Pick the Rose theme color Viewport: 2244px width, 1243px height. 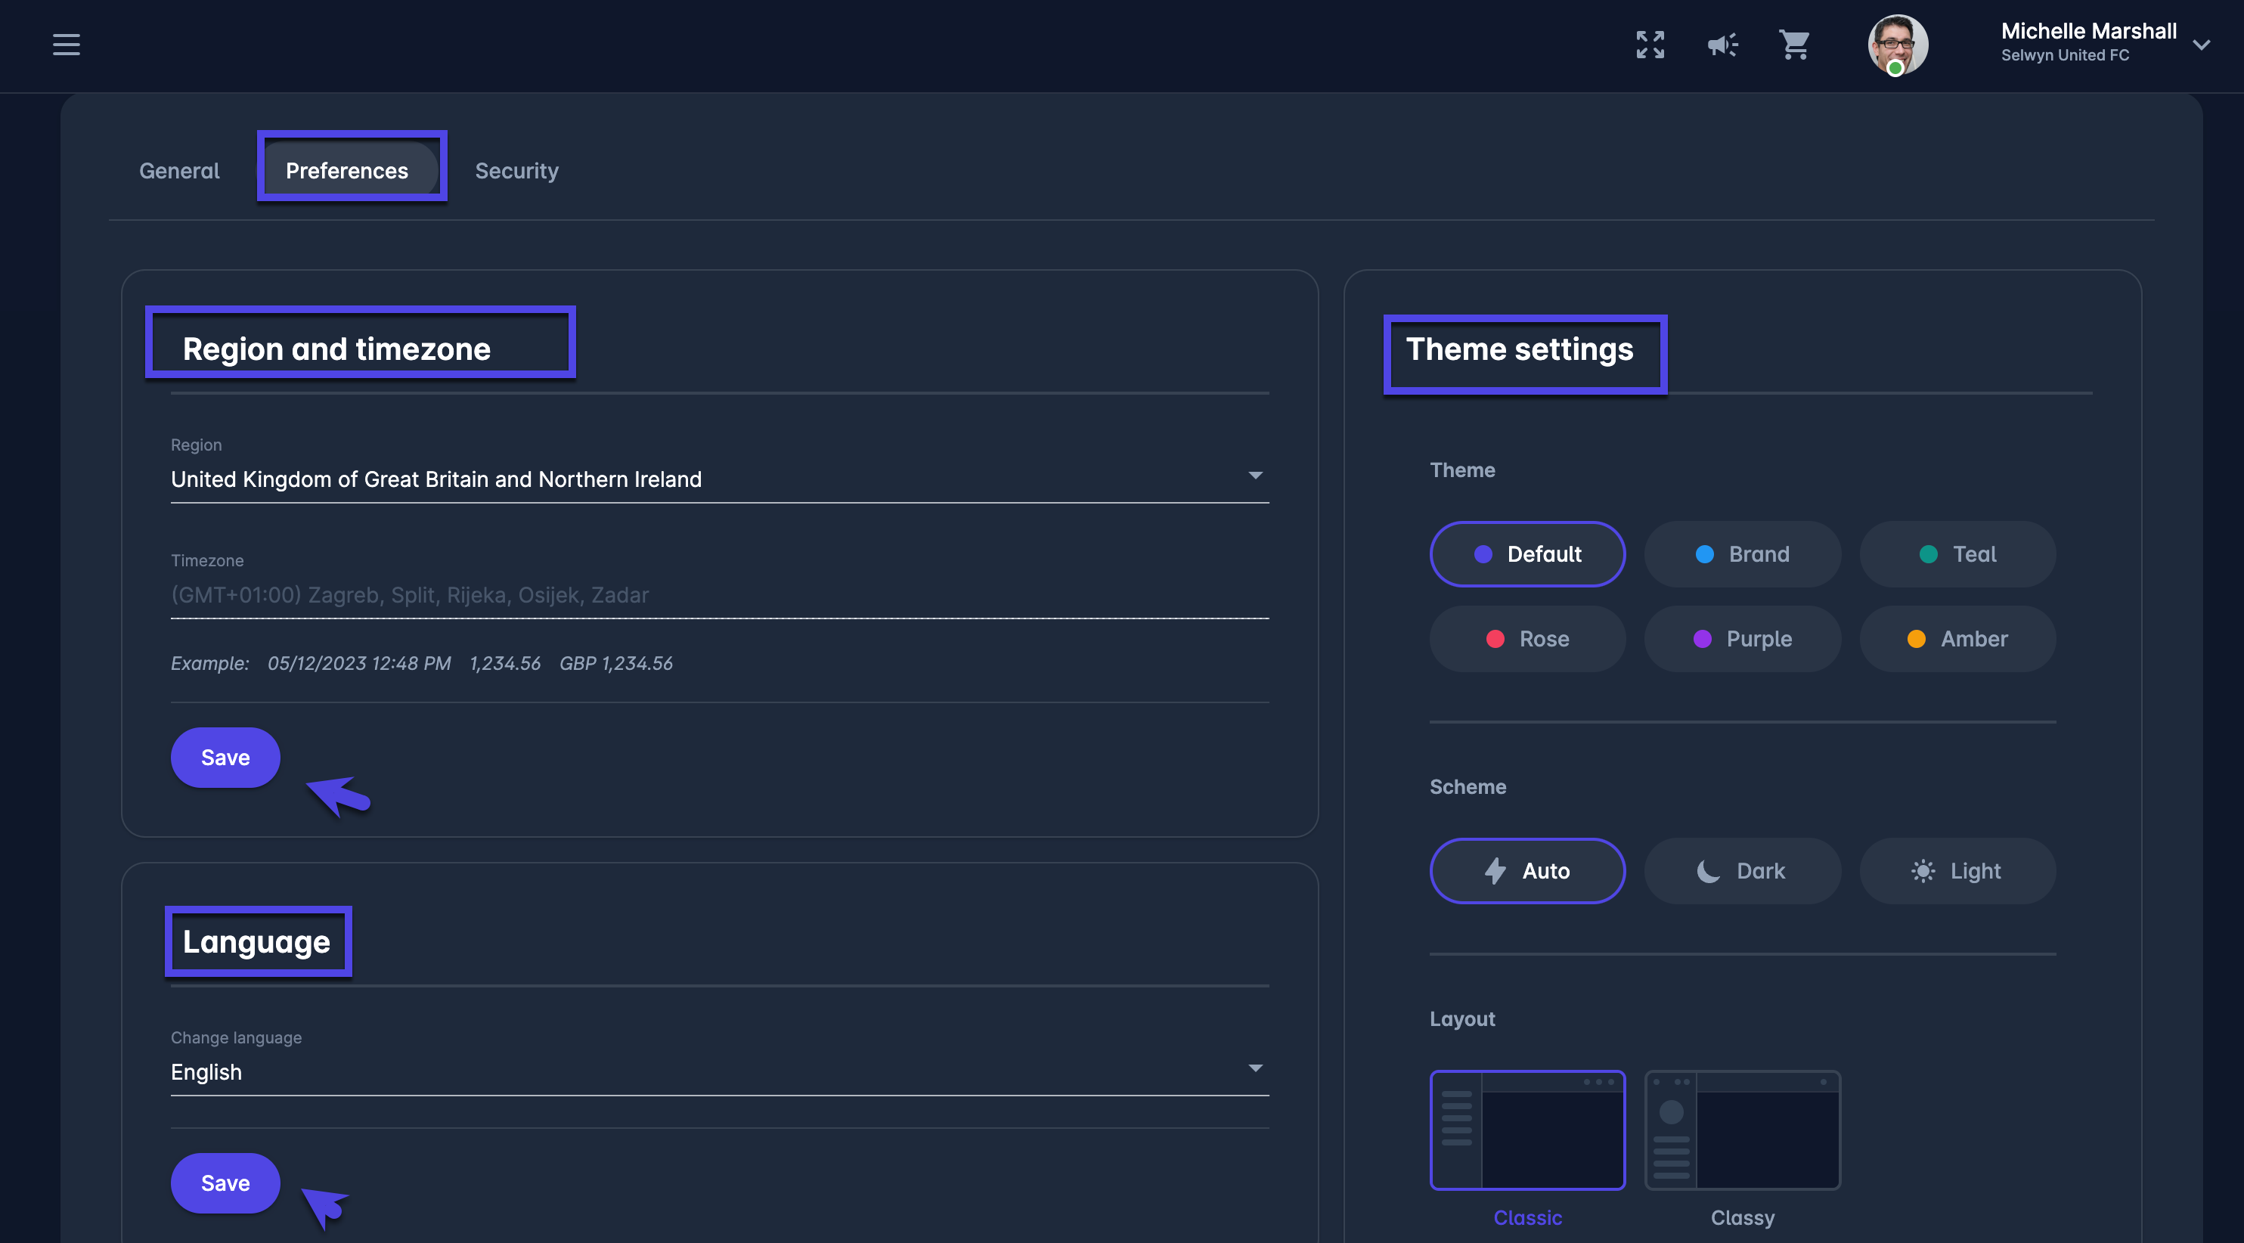click(x=1527, y=638)
